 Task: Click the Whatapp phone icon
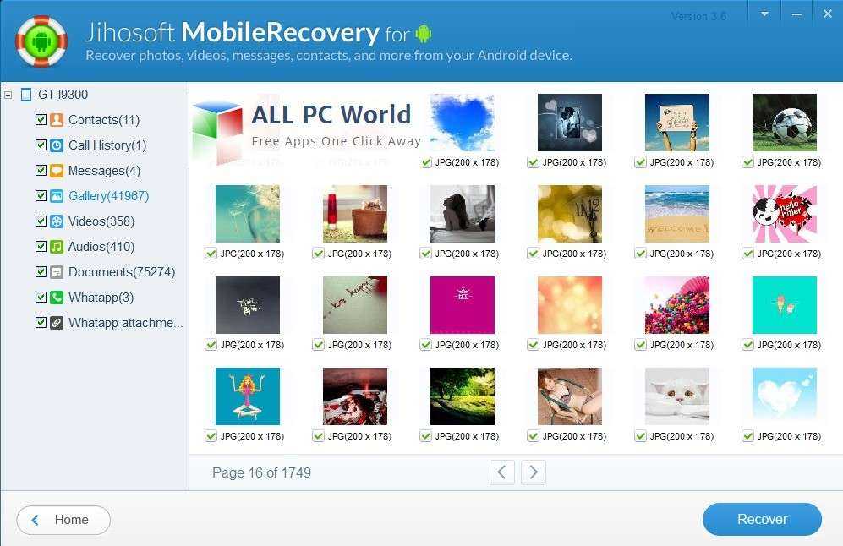(x=57, y=298)
